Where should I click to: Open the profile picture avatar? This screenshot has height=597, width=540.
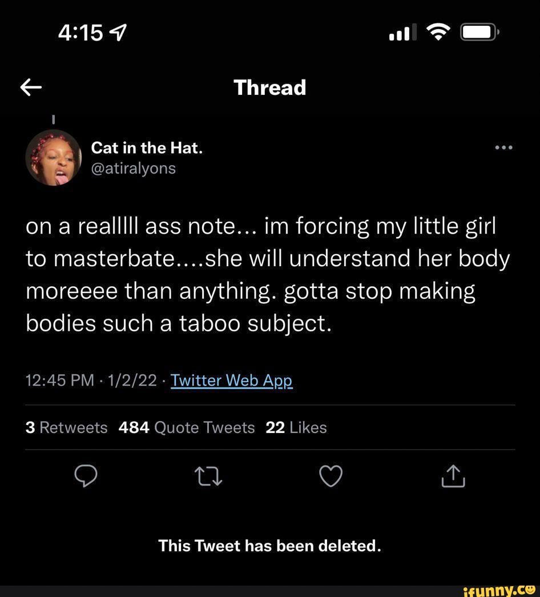pyautogui.click(x=54, y=158)
